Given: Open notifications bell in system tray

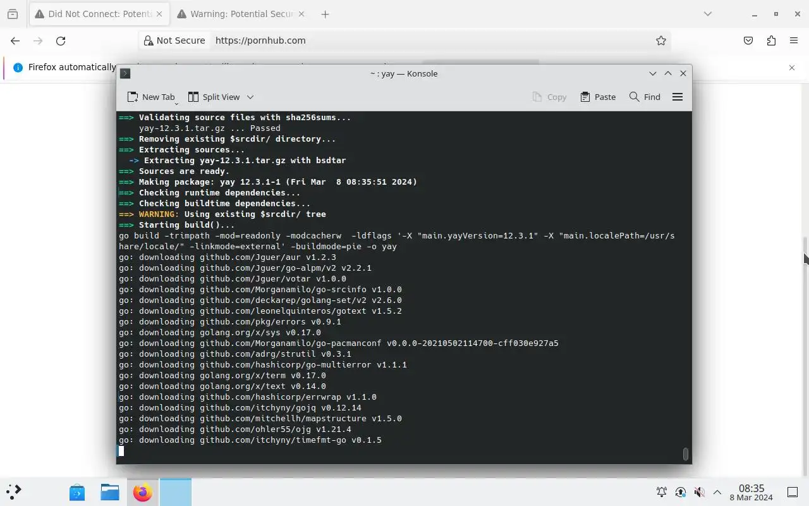Looking at the screenshot, I should (x=662, y=492).
